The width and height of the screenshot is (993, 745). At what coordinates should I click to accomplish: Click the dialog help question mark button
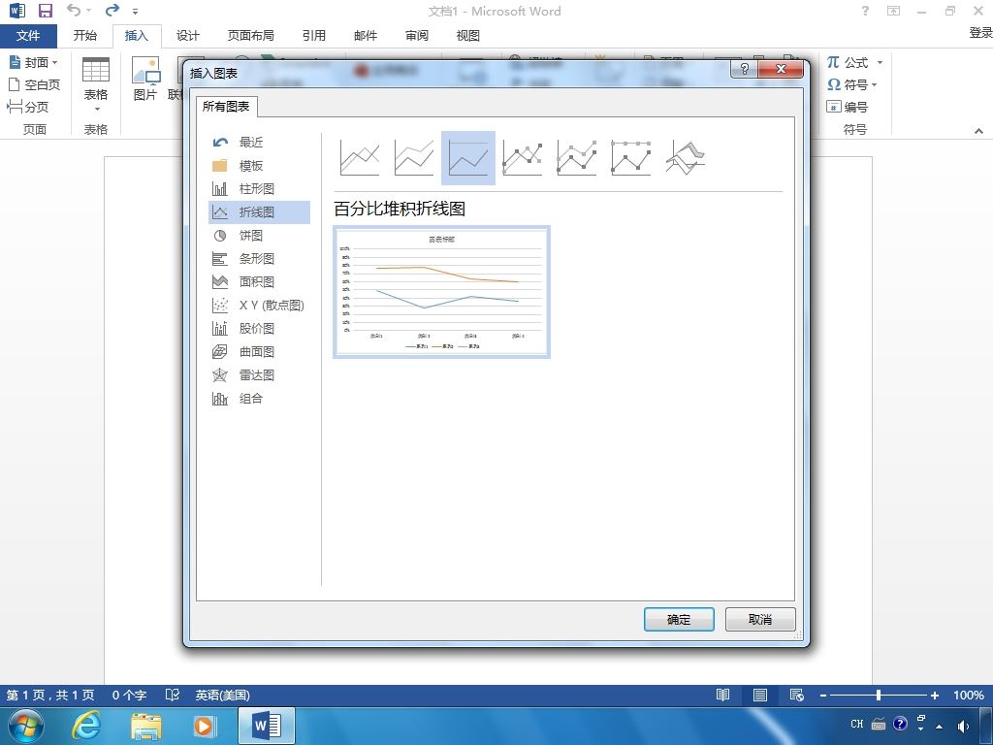[744, 69]
